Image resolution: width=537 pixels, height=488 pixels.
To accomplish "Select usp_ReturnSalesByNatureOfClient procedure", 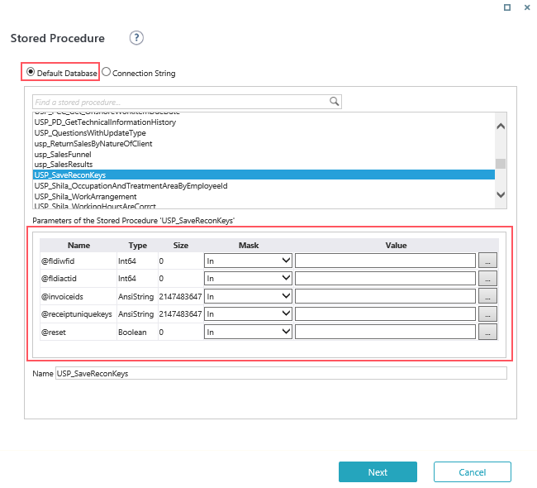I will coord(93,144).
